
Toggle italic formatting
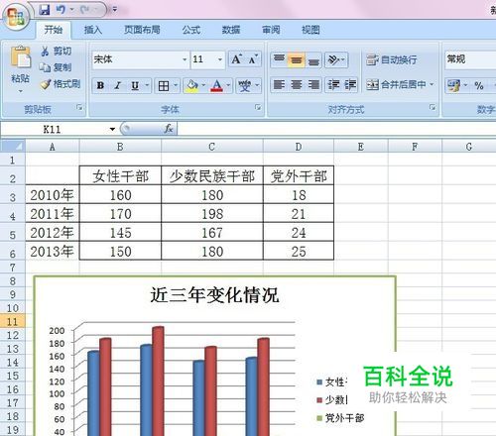click(x=117, y=86)
